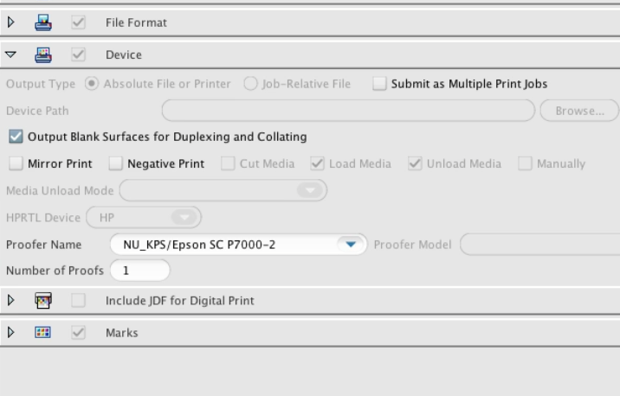Image resolution: width=620 pixels, height=396 pixels.
Task: Toggle the Device section checkbox
Action: (x=78, y=54)
